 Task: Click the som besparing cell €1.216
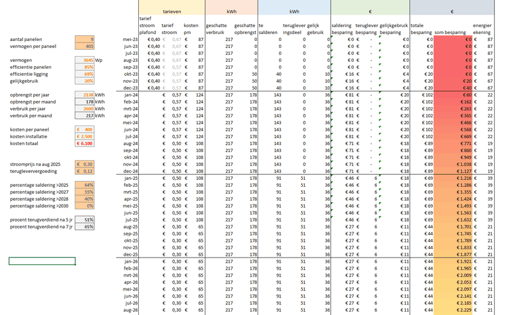click(x=453, y=178)
